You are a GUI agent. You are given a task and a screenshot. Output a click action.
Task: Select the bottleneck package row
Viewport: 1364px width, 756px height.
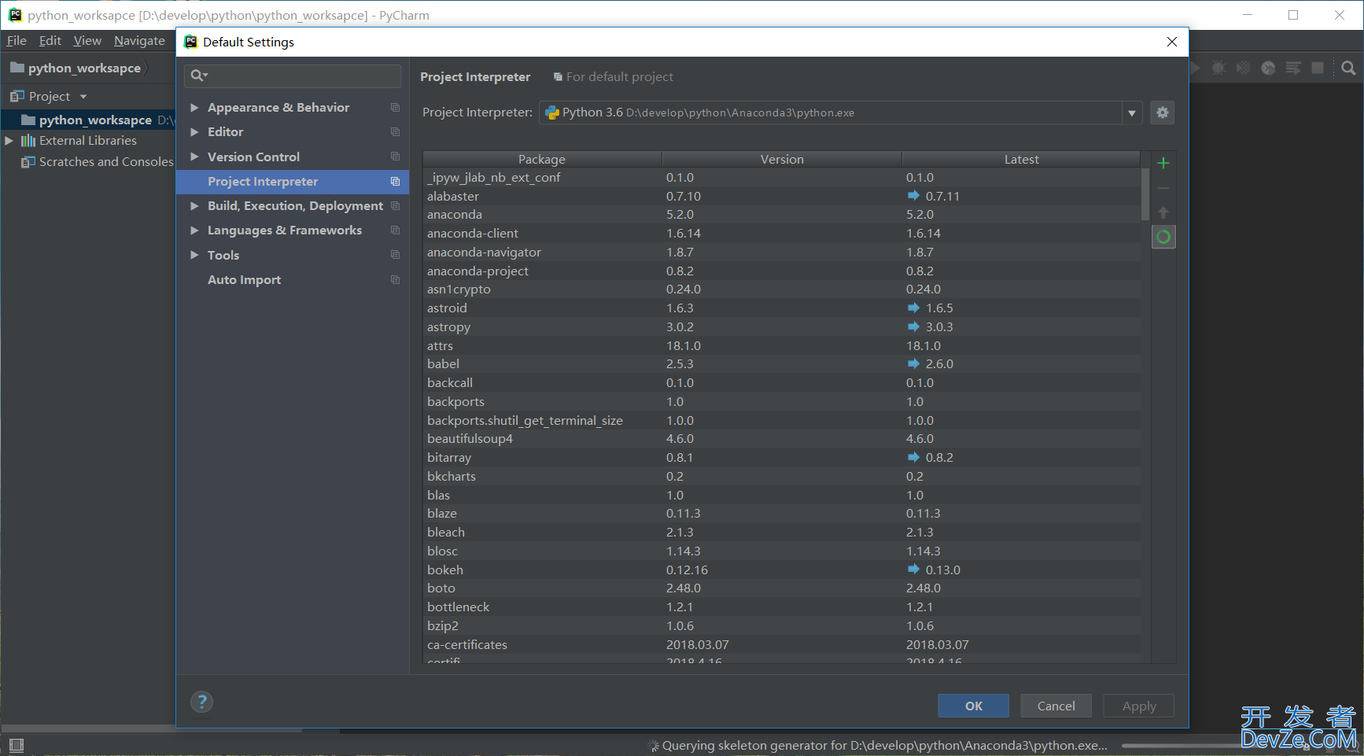tap(782, 607)
